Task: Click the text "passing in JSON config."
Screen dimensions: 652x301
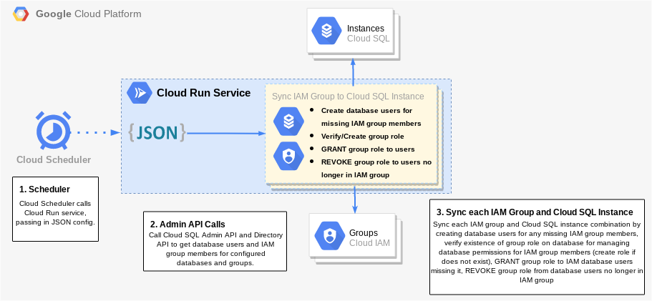Action: click(55, 222)
